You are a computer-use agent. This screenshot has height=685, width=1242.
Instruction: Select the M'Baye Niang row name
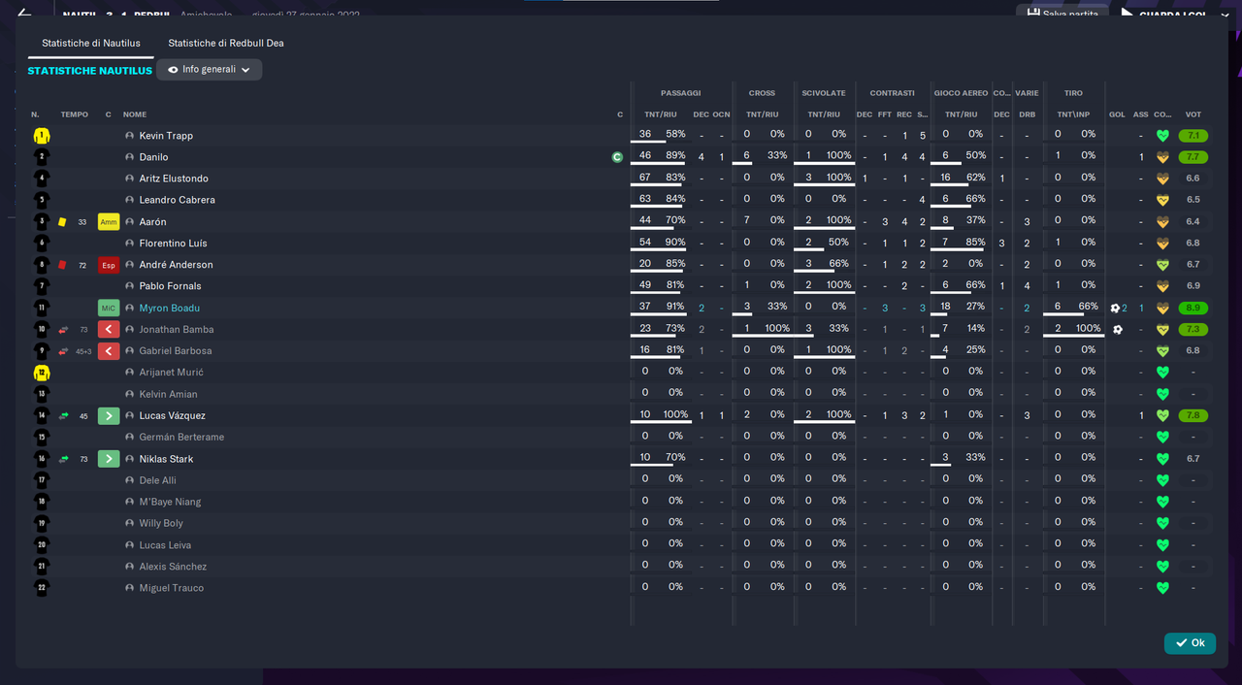tap(171, 502)
